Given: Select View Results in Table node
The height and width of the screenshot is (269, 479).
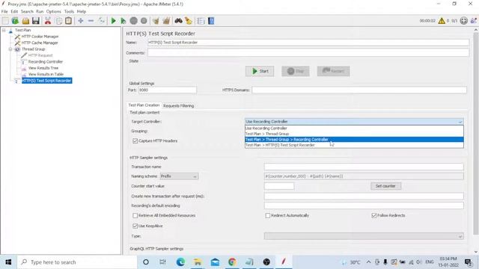Looking at the screenshot, I should coord(46,74).
